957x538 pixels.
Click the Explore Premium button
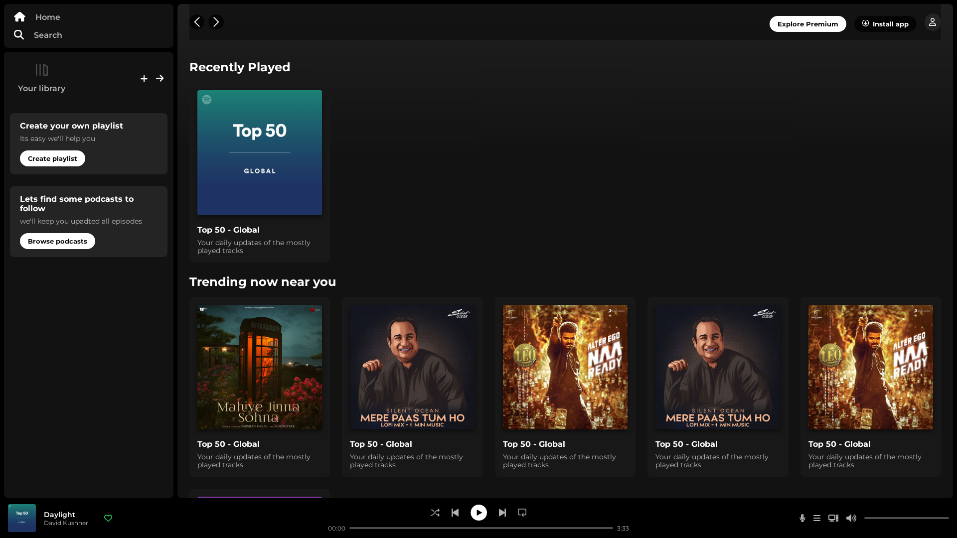(807, 24)
